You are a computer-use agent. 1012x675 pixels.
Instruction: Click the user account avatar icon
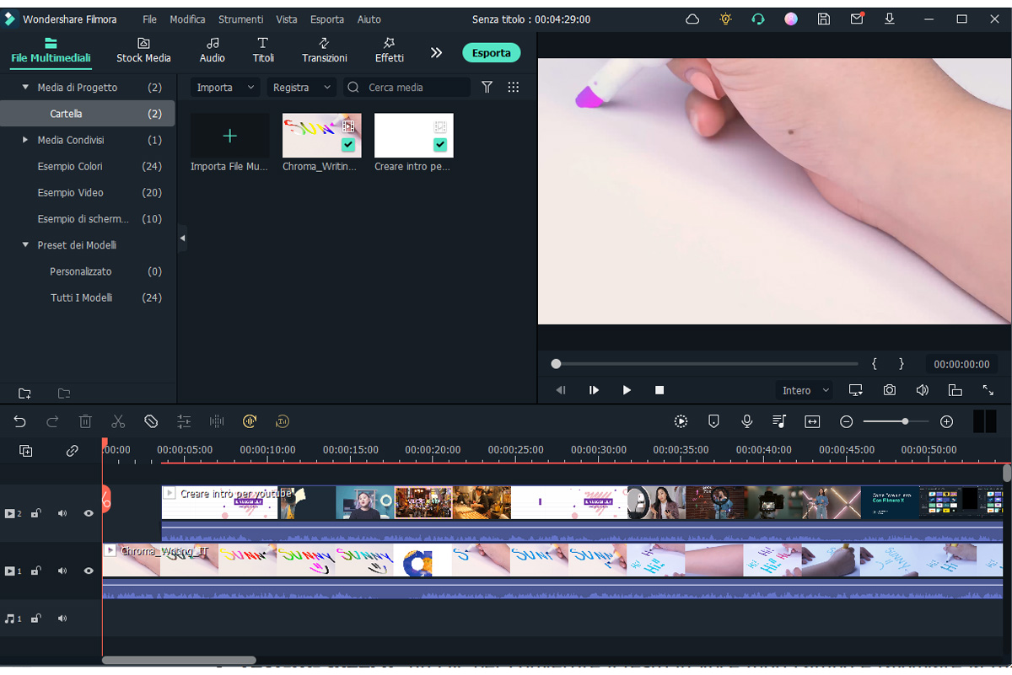coord(791,19)
